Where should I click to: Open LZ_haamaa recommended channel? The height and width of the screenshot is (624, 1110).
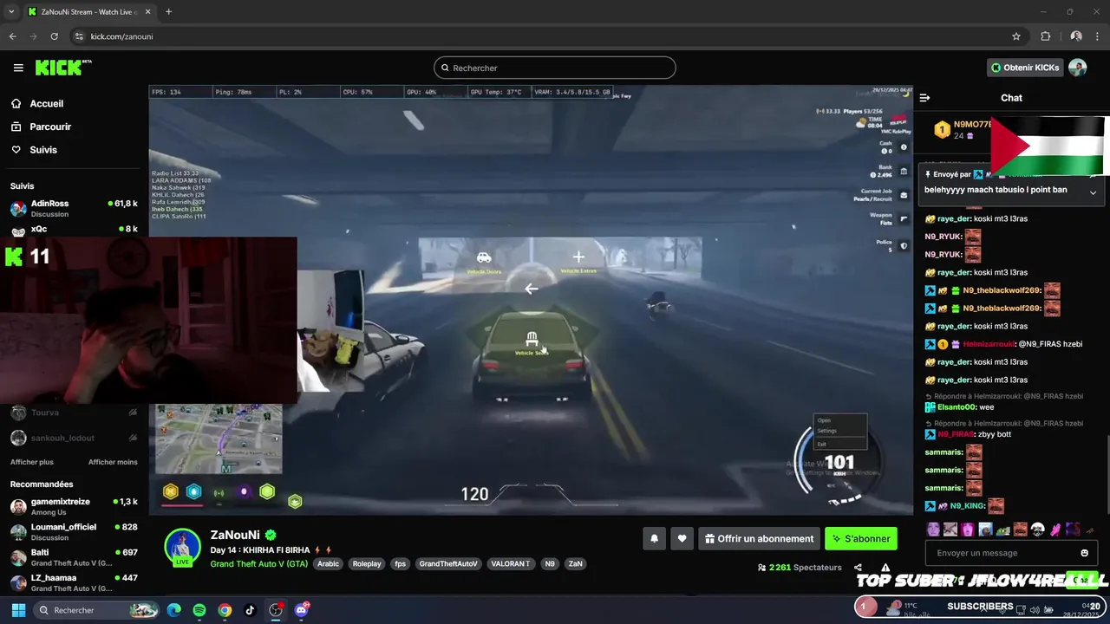[x=74, y=582]
